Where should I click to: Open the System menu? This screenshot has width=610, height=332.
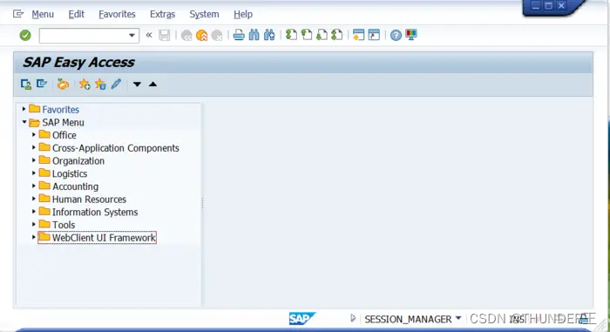(x=204, y=15)
